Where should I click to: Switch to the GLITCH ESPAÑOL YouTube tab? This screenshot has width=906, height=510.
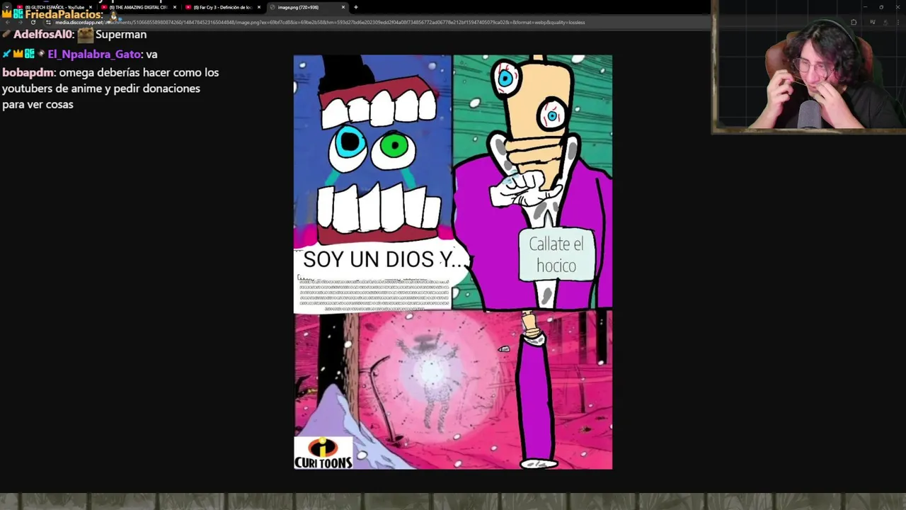tap(54, 7)
